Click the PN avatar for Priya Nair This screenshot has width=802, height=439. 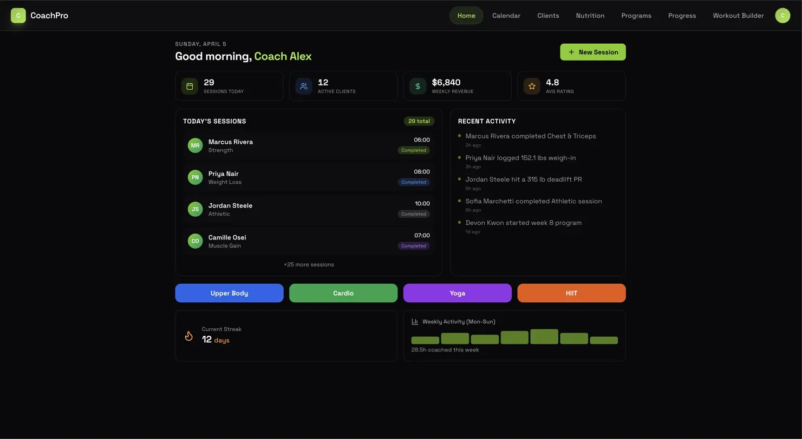point(195,177)
